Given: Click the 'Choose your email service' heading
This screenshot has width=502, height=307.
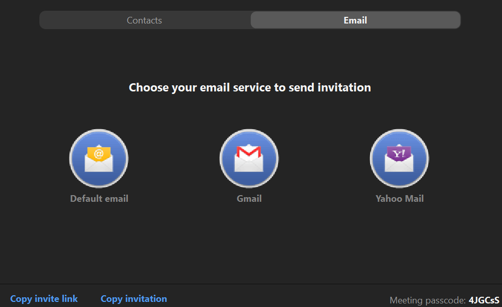Looking at the screenshot, I should point(249,88).
